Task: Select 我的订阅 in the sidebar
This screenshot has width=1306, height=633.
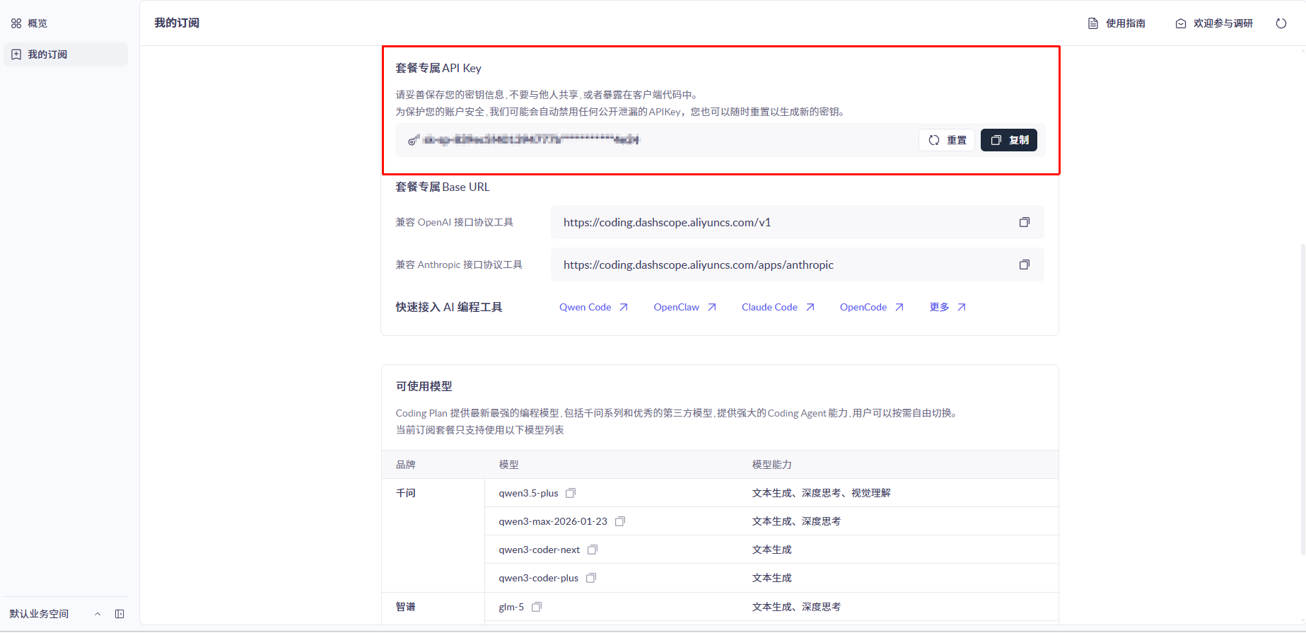Action: coord(47,54)
